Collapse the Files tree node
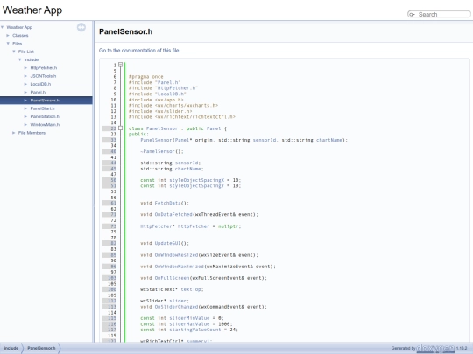 click(8, 44)
